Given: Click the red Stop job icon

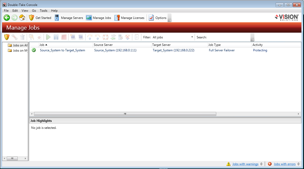Looking at the screenshot, I should pos(64,37).
